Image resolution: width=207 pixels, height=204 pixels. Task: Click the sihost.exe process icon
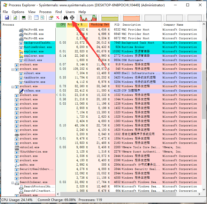point(21,74)
